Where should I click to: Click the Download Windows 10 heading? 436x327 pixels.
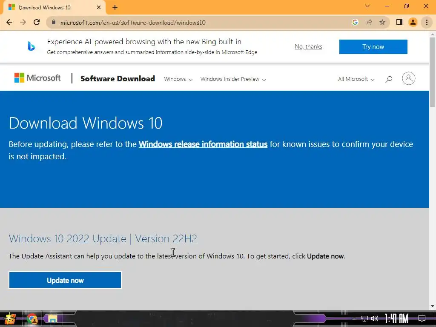pyautogui.click(x=86, y=123)
